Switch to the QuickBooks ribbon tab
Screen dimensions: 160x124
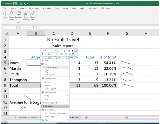click(x=92, y=8)
